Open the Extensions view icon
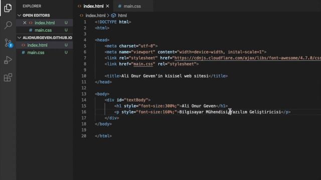321x180 pixels. [x=8, y=77]
